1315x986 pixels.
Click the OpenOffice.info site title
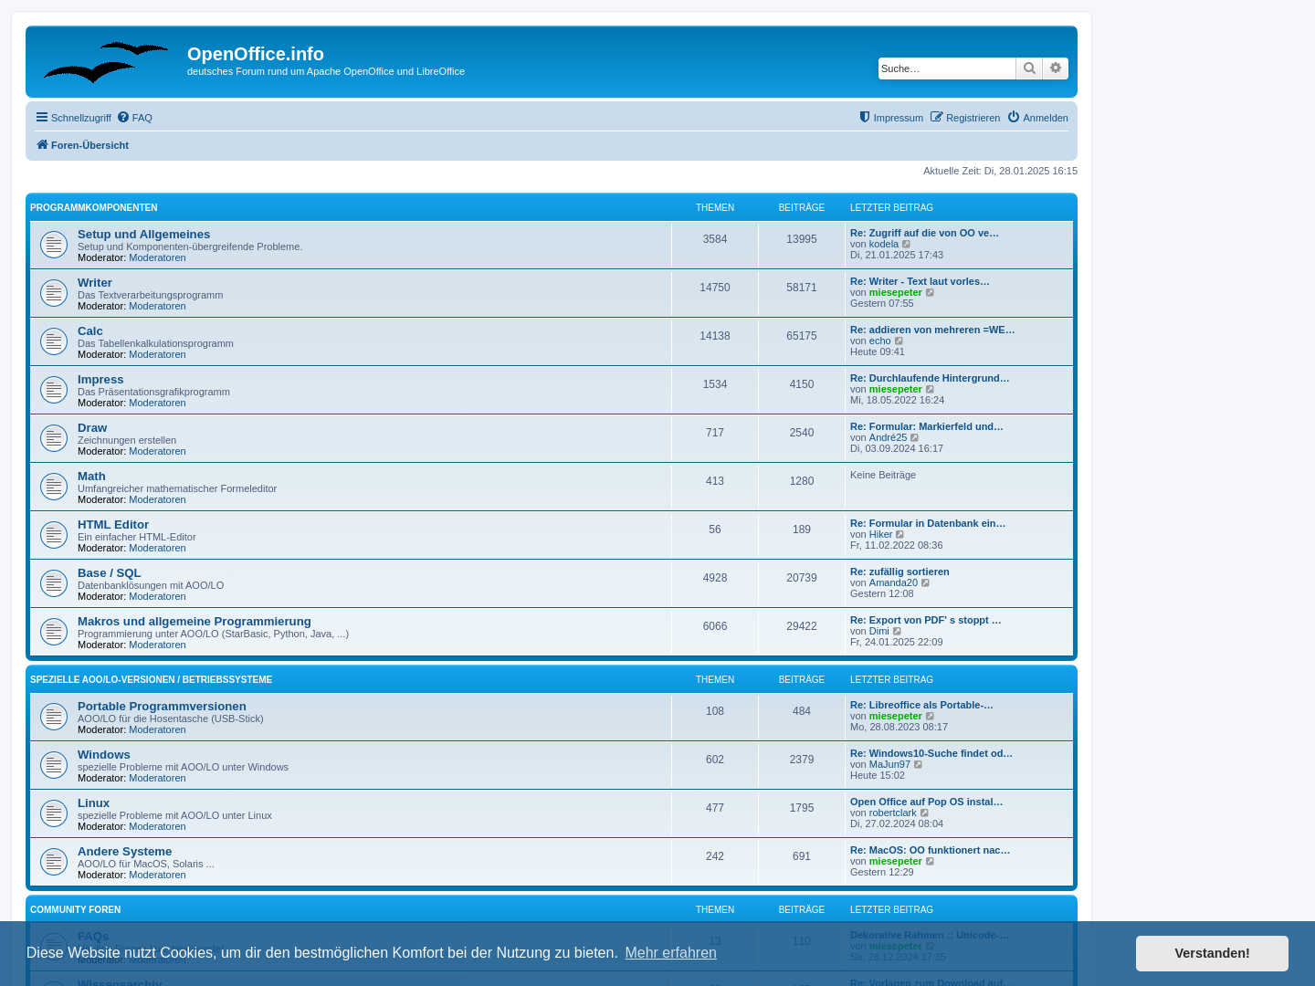tap(256, 54)
